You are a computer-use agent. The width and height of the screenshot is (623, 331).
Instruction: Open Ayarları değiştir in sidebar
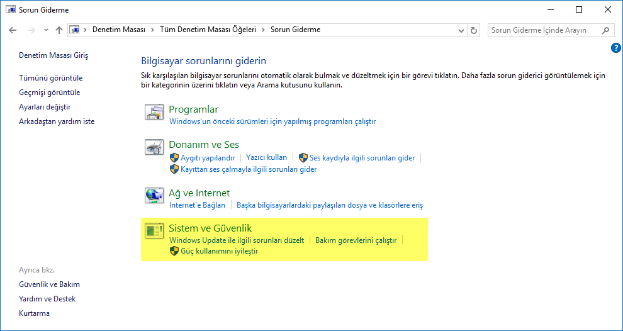(x=45, y=107)
